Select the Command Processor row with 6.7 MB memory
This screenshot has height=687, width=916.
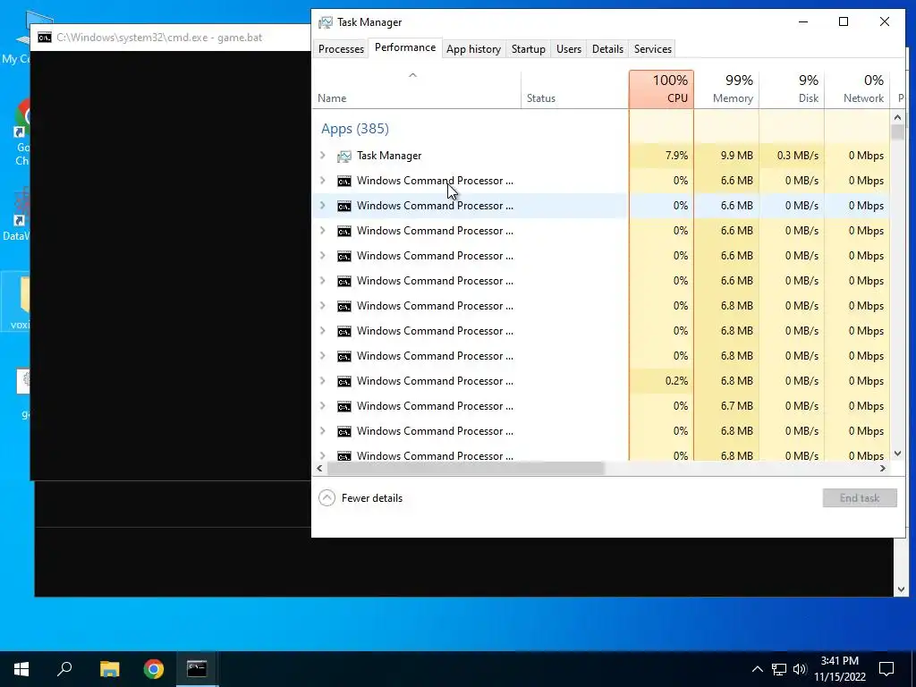coord(435,406)
